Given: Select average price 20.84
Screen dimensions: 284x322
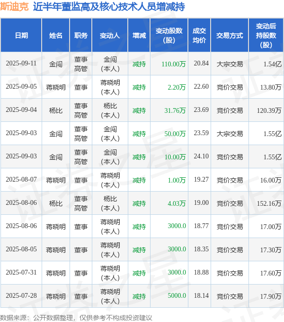Looking at the screenshot, I should coord(201,63).
